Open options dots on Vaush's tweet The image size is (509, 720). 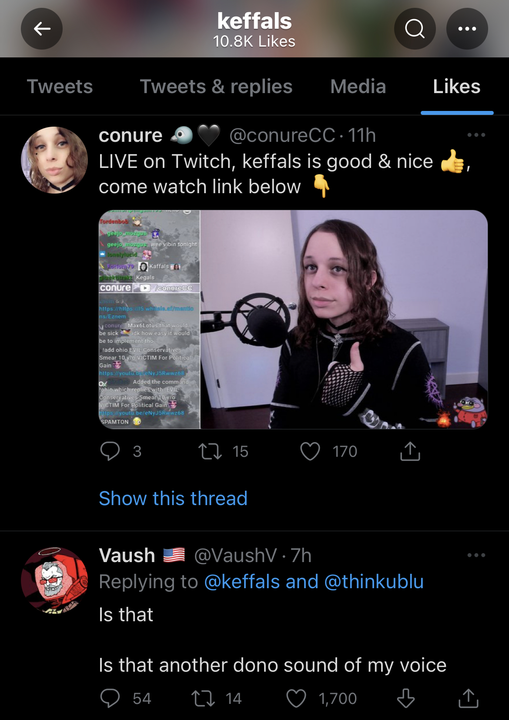pos(476,555)
